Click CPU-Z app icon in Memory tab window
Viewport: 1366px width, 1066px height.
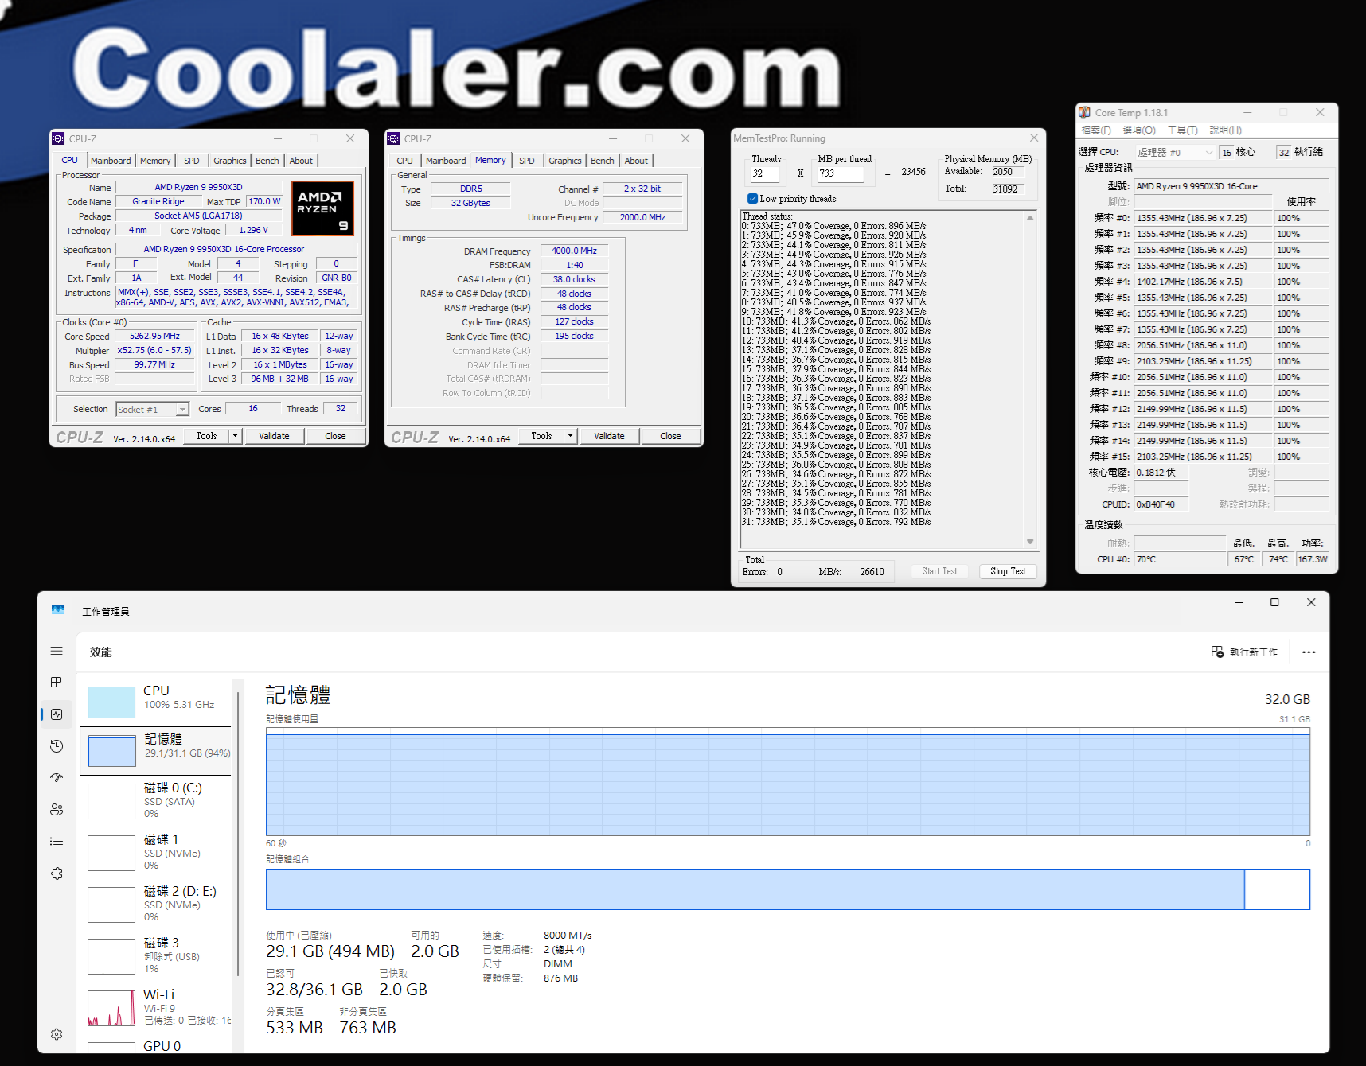point(393,138)
